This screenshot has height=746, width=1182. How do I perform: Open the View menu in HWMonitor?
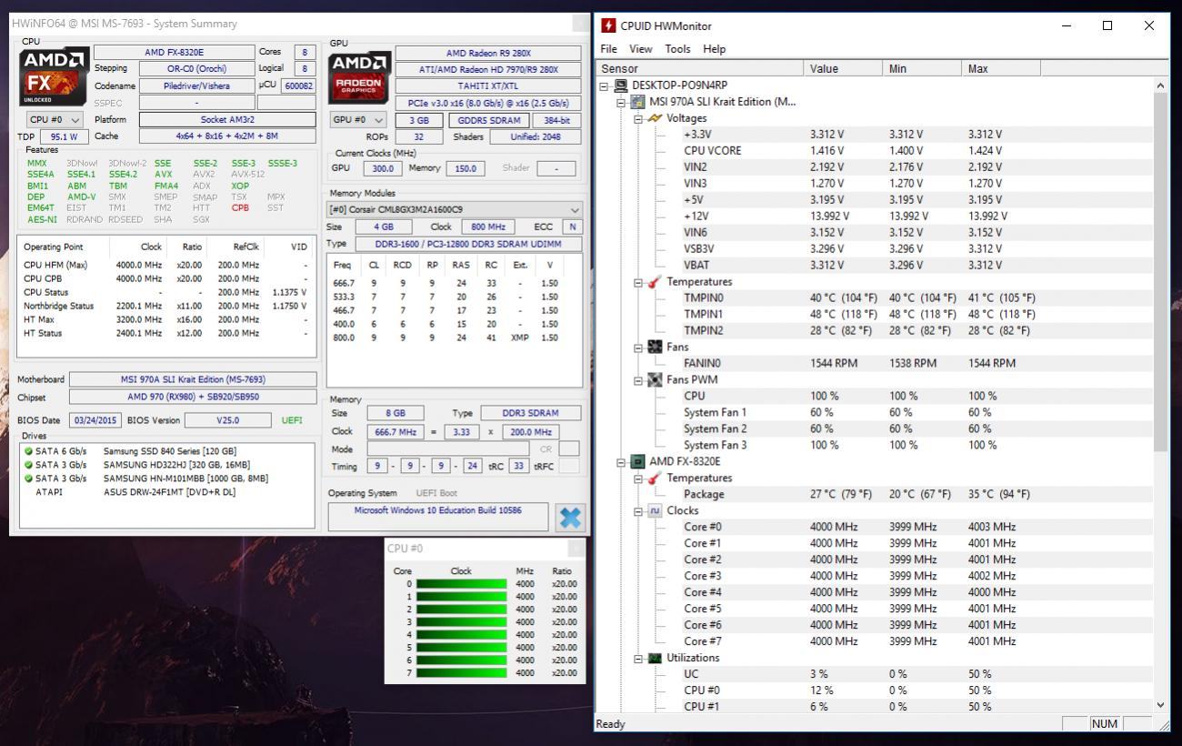tap(641, 49)
